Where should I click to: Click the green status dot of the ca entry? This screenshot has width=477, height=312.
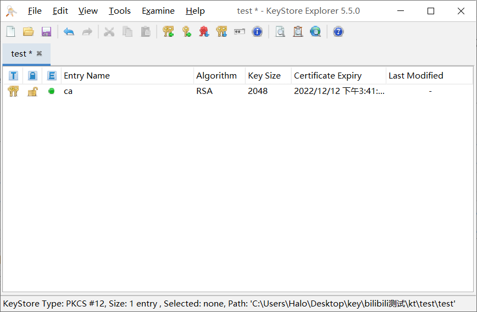[x=52, y=91]
